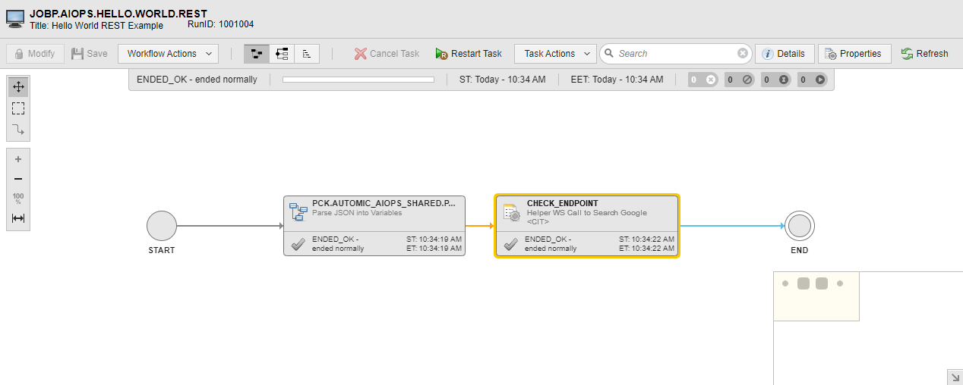The width and height of the screenshot is (963, 385).
Task: Clear the search field with X icon
Action: point(742,54)
